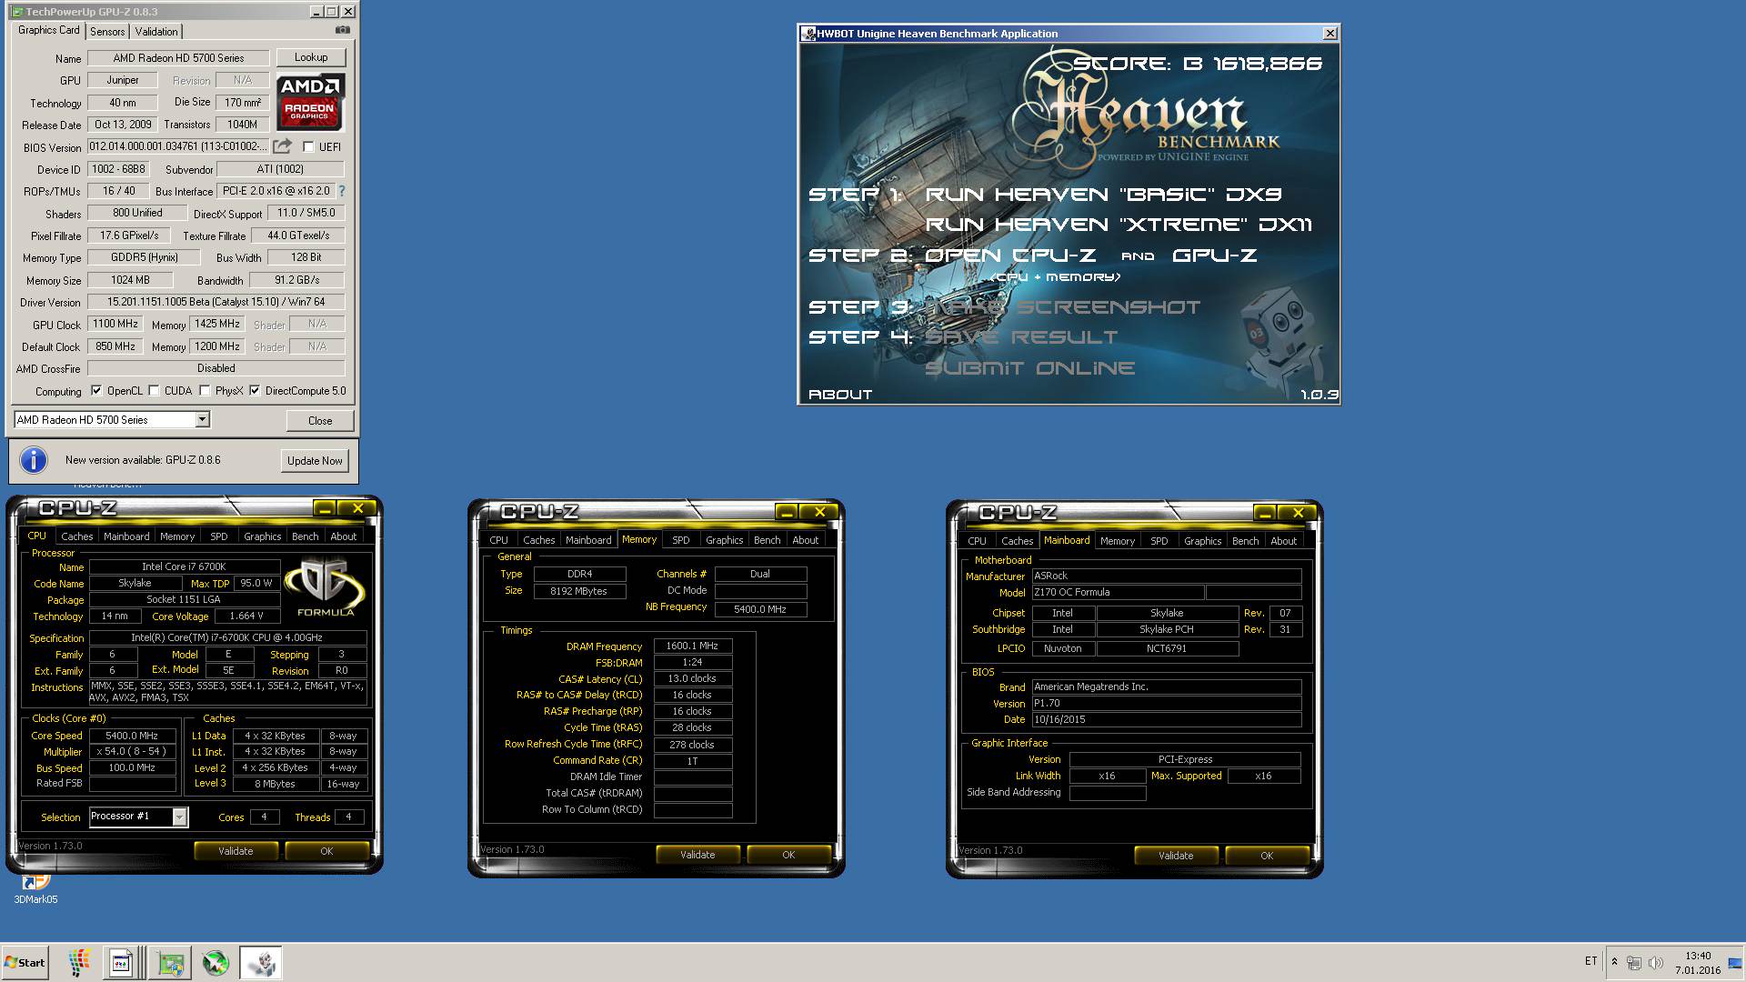Image resolution: width=1746 pixels, height=982 pixels.
Task: Open Caches tab in left CPU-Z window
Action: [77, 536]
